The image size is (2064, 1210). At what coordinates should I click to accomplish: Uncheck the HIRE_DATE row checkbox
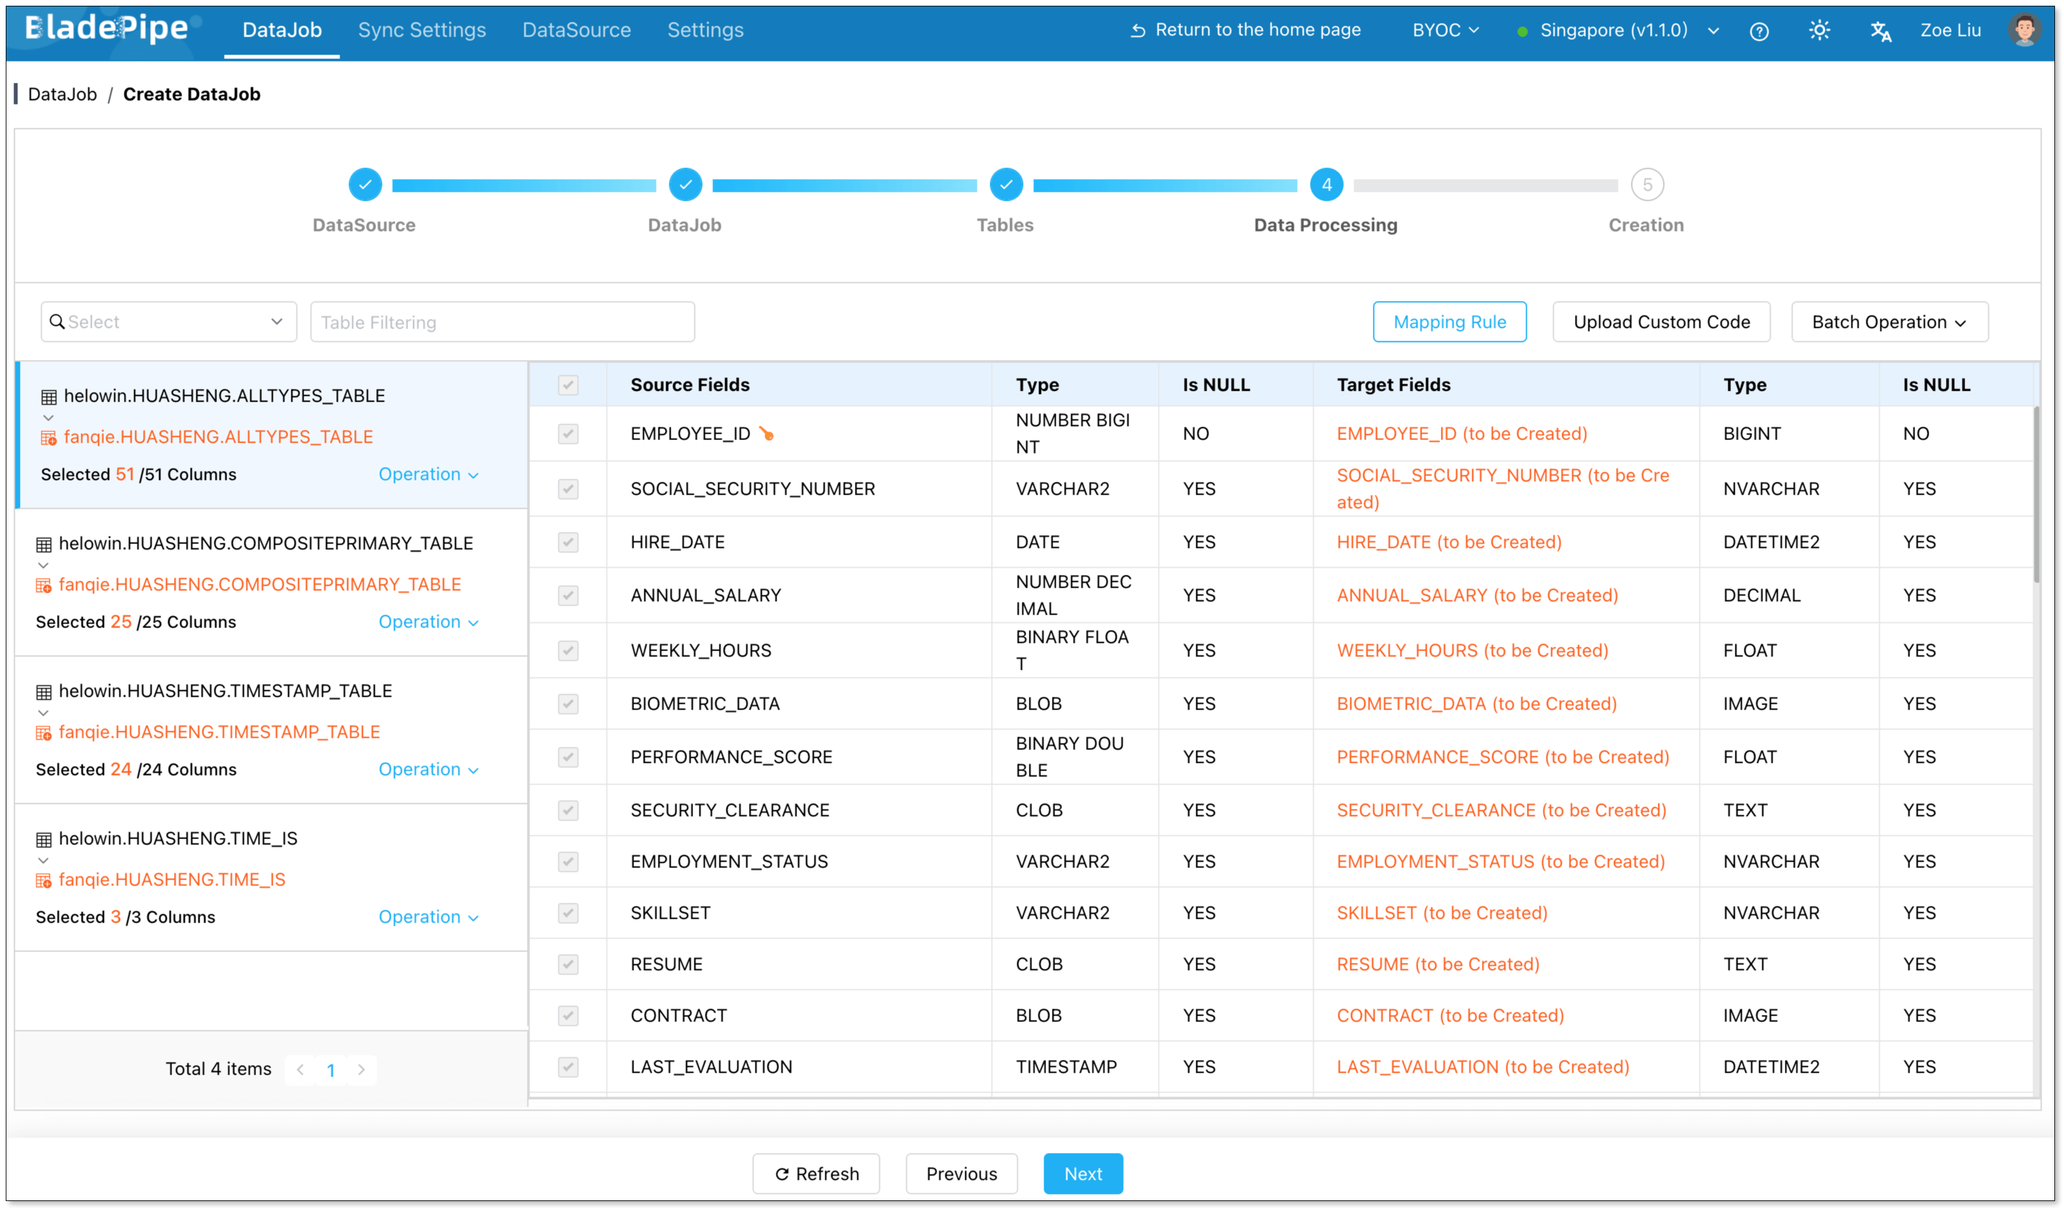tap(567, 542)
